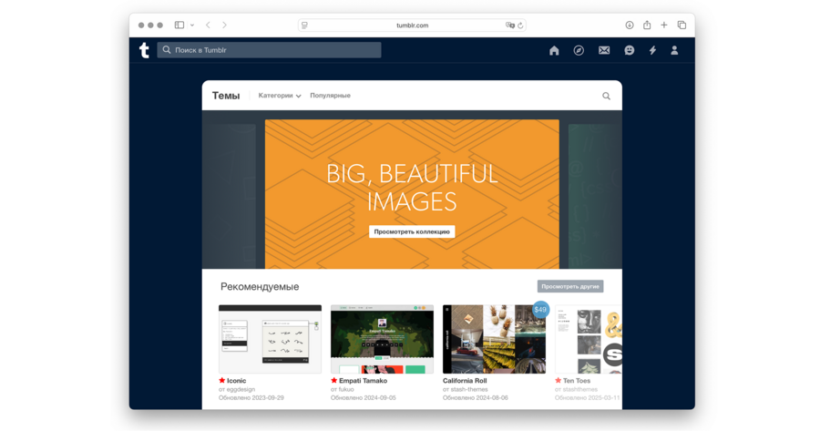Open the activity lightning bolt icon
The width and height of the screenshot is (820, 431).
(x=652, y=50)
